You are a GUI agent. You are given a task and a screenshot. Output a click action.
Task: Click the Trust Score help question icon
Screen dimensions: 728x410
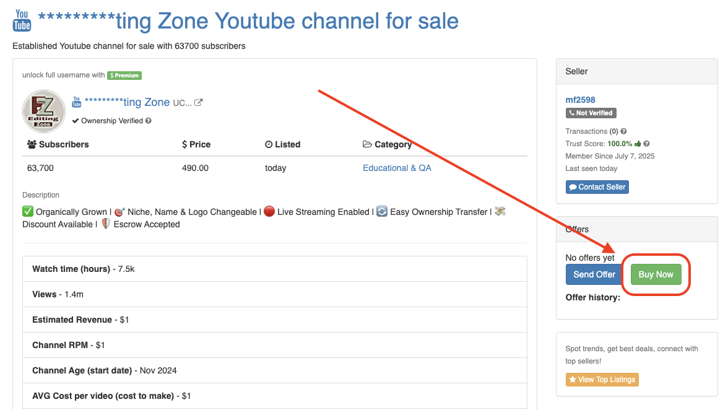(x=646, y=144)
